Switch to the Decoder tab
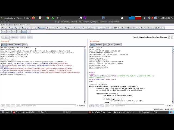 coord(60,28)
